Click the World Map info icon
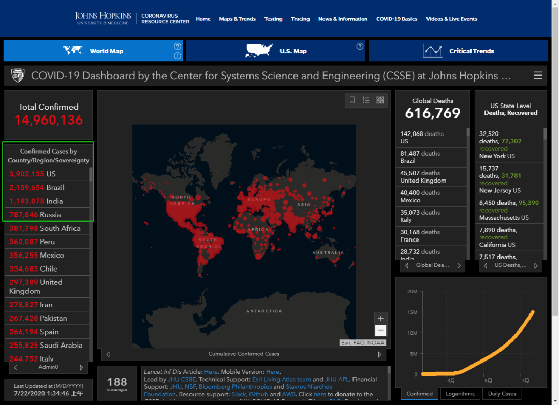 (178, 56)
